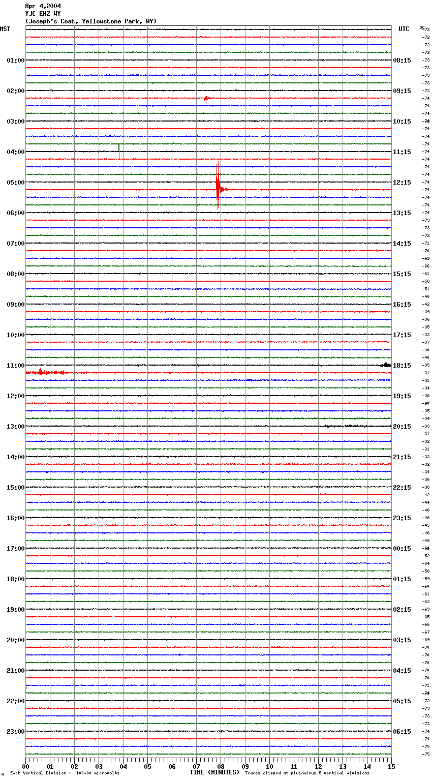
Task: Select the 06:00 MST time label
Action: tap(16, 213)
